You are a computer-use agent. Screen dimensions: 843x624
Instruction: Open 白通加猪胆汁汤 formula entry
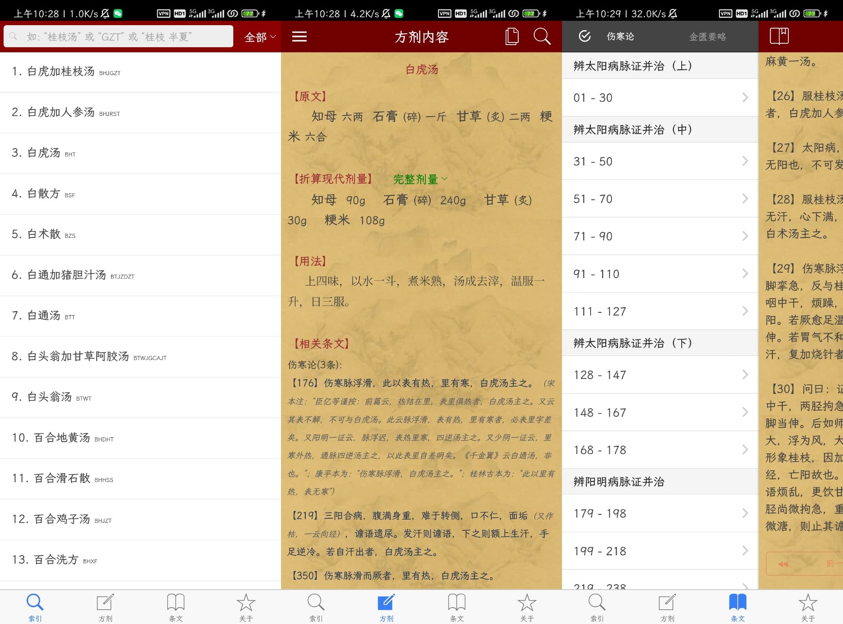(x=140, y=275)
